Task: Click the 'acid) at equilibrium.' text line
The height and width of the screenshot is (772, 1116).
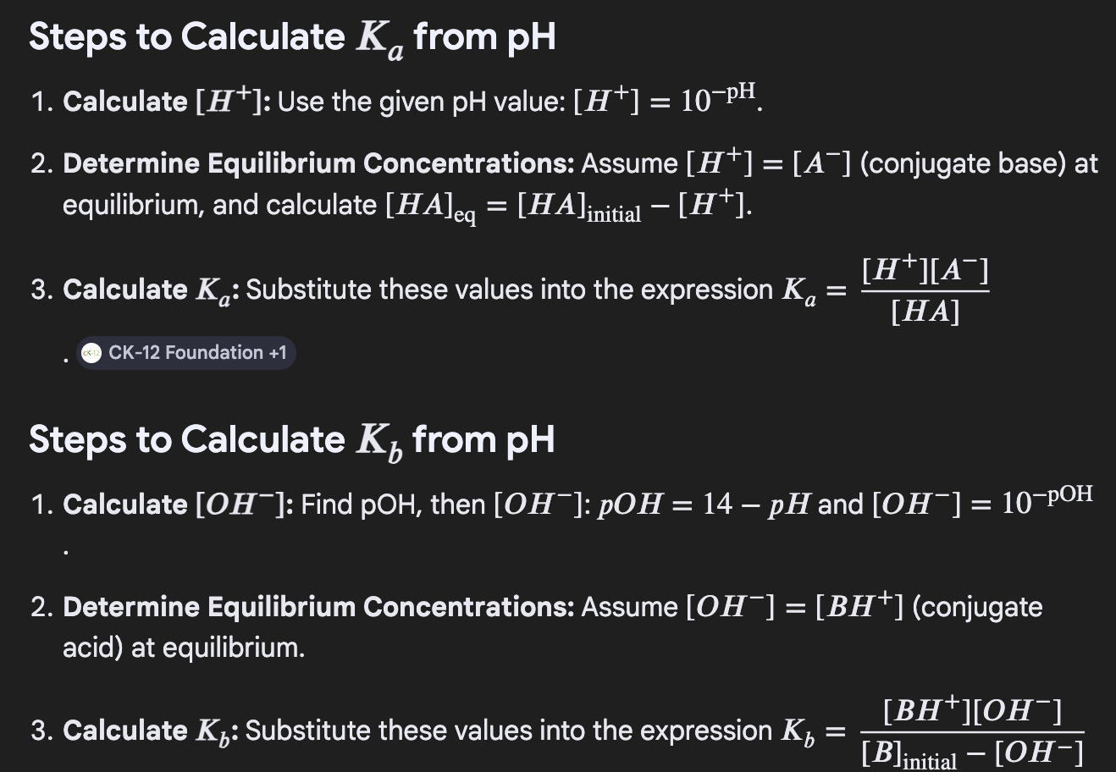Action: point(184,648)
